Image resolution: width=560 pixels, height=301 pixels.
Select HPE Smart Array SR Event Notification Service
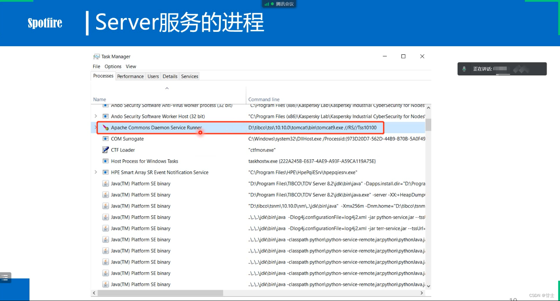click(x=160, y=172)
